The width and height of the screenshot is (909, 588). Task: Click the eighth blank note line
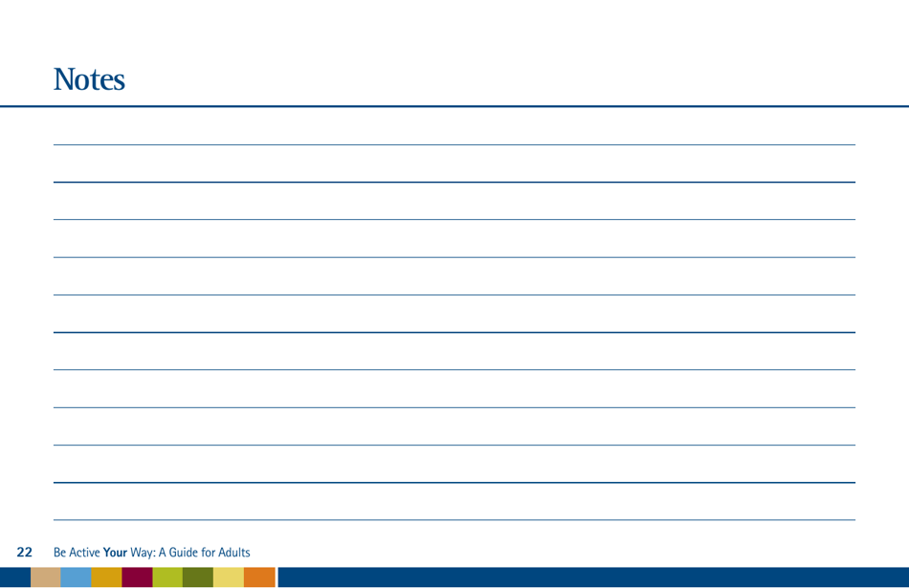pos(454,407)
